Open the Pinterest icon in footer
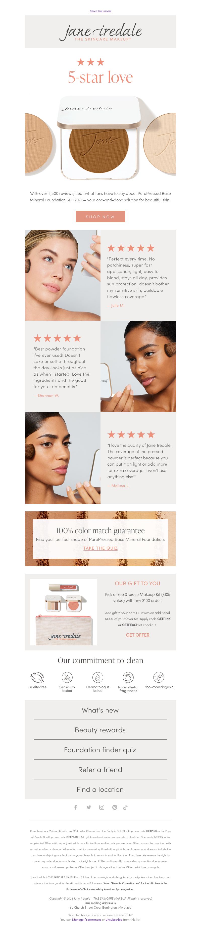This screenshot has width=201, height=929. pos(115,807)
